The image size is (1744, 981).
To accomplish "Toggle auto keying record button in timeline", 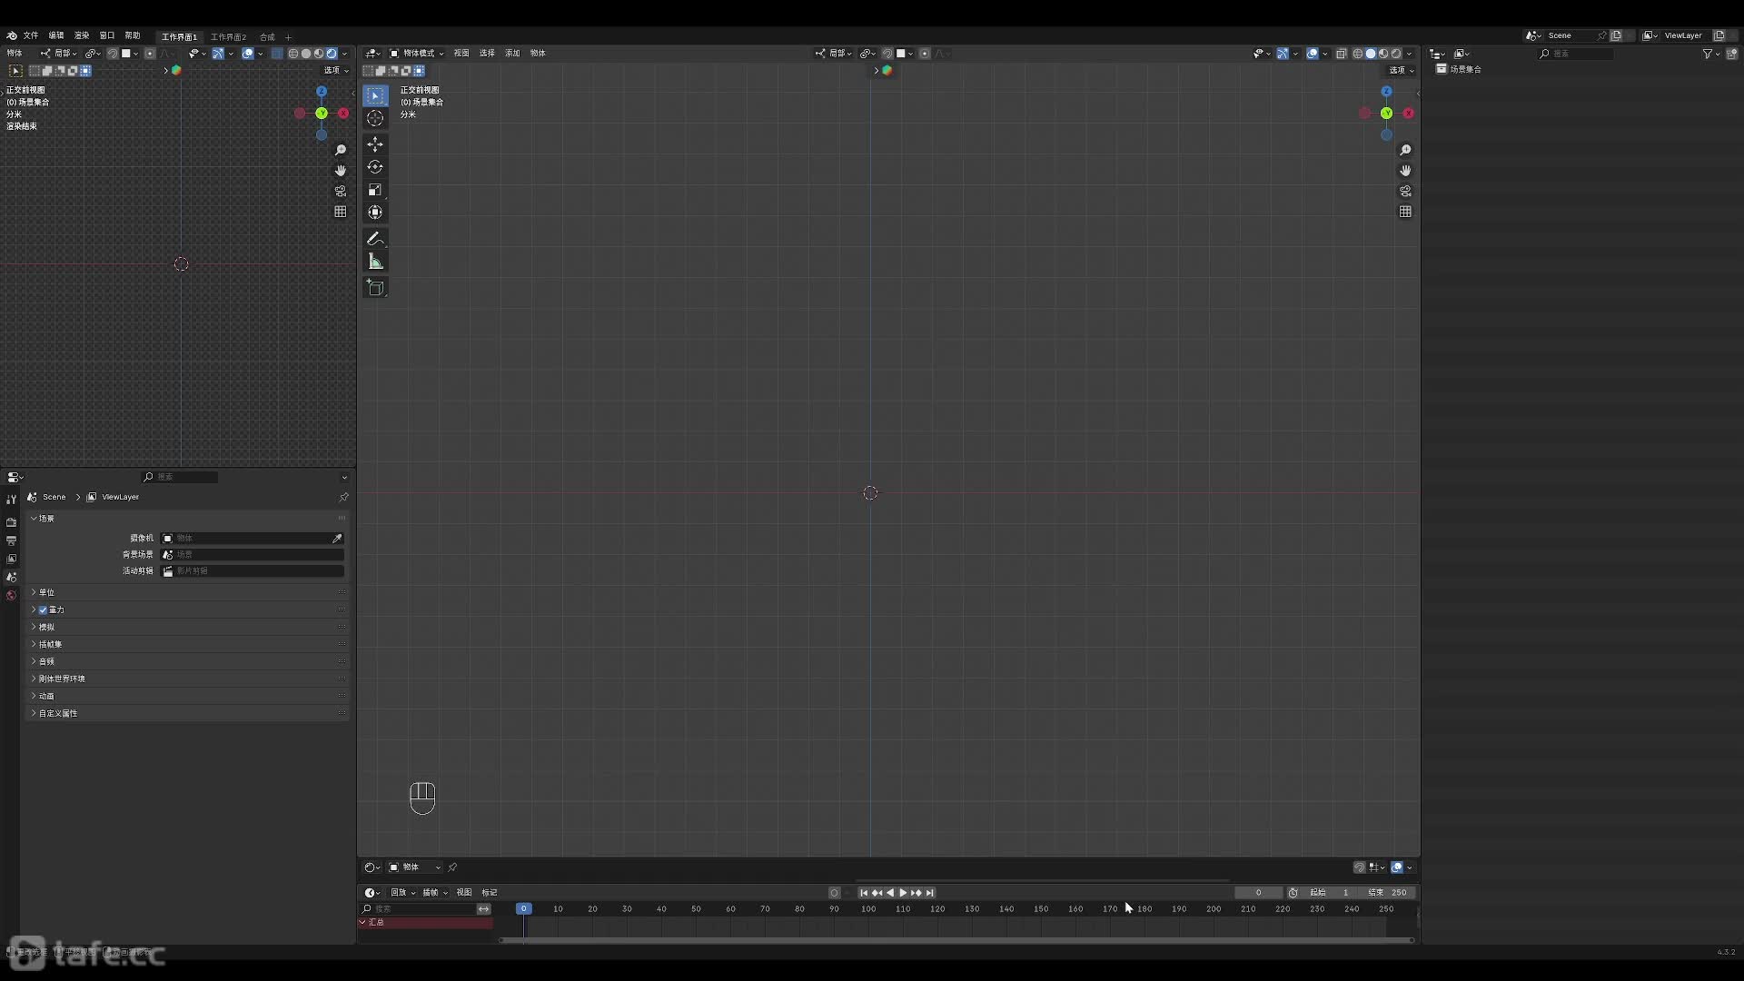I will [x=834, y=893].
